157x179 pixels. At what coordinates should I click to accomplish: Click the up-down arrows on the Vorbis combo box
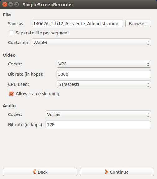pos(148,114)
